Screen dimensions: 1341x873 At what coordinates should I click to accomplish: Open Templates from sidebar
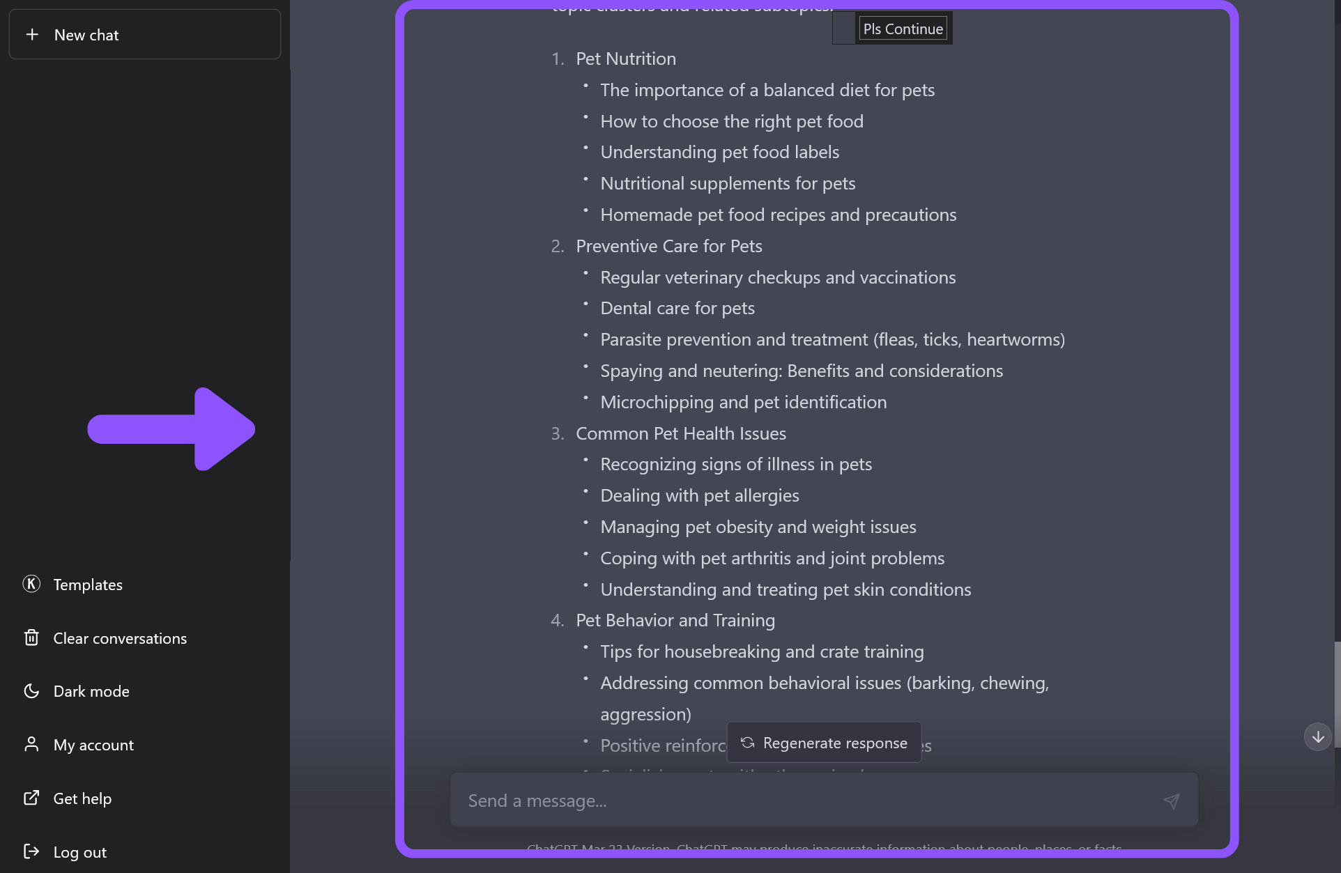(x=88, y=583)
